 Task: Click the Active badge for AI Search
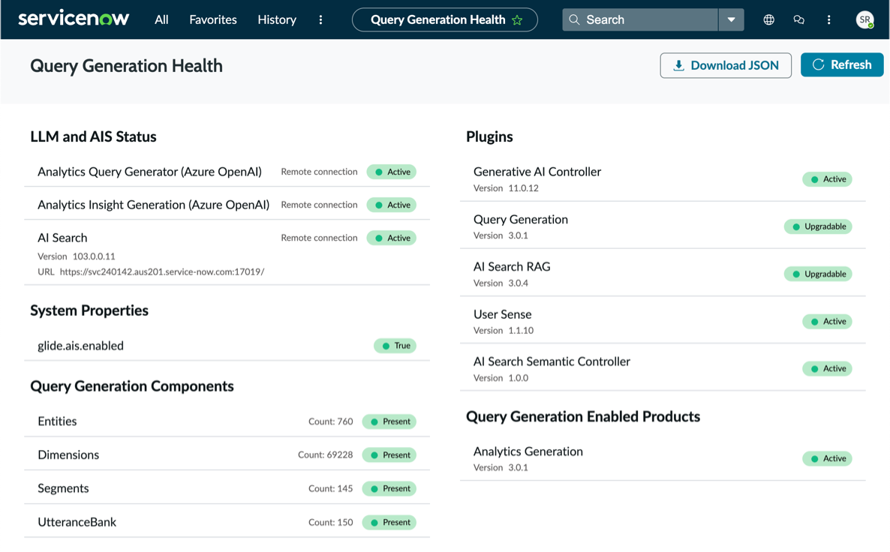(392, 238)
